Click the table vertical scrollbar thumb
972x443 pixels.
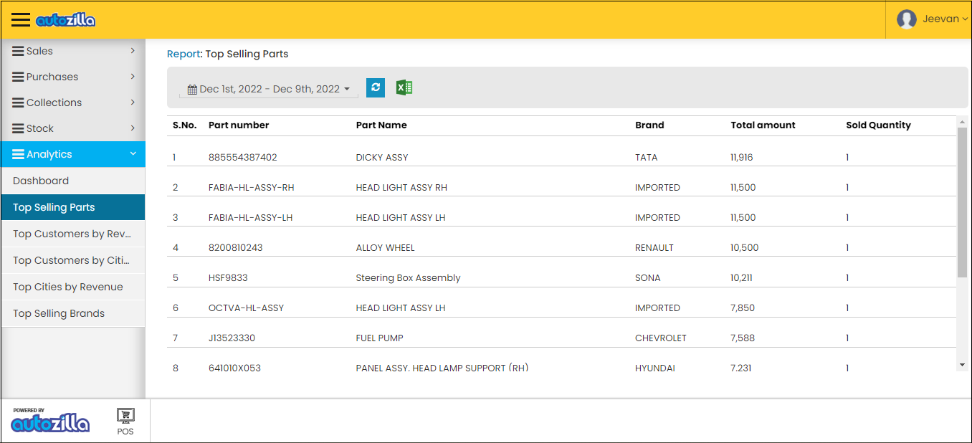[x=962, y=202]
